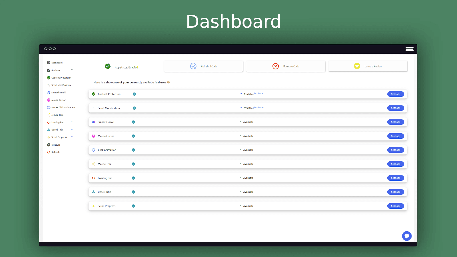Select Dashboard in the sidebar
Viewport: 457px width, 257px height.
point(49,63)
